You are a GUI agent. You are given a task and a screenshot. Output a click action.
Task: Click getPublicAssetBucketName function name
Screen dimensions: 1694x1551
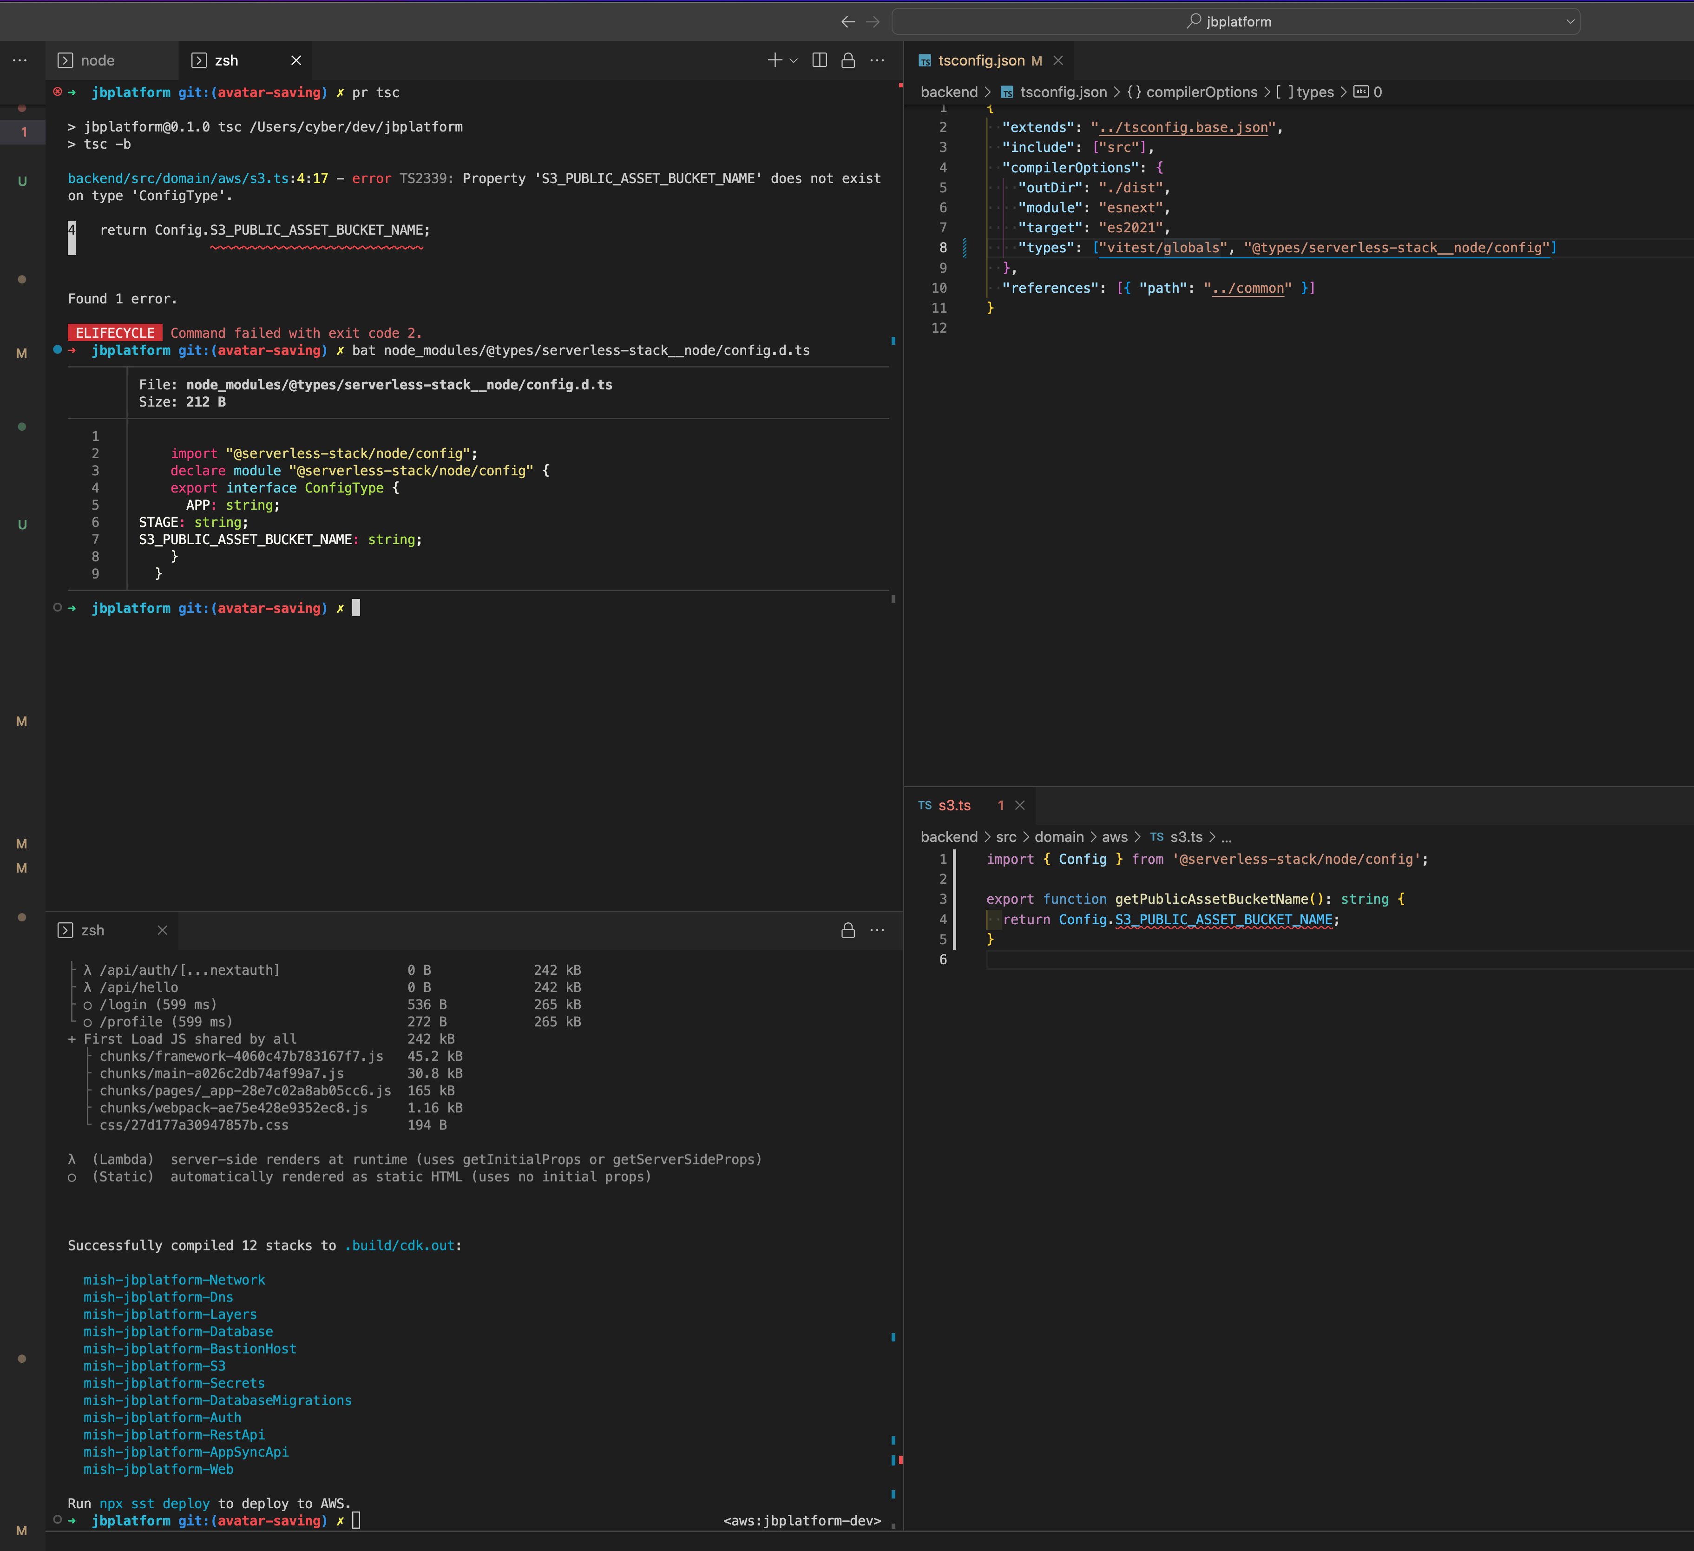(x=1212, y=900)
